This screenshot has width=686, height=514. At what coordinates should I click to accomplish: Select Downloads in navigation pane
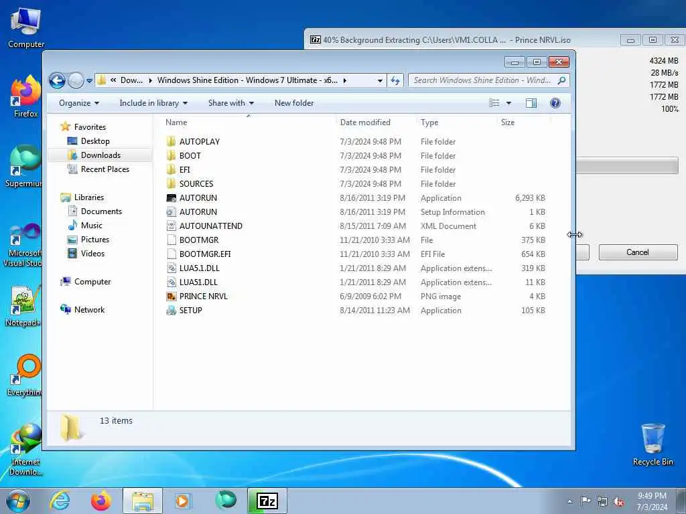[100, 155]
